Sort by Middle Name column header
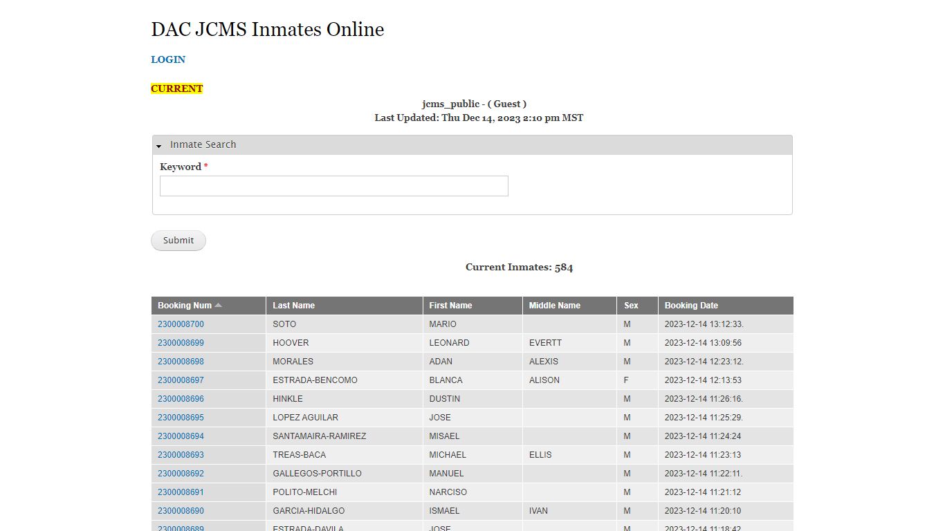The width and height of the screenshot is (945, 531). pos(555,306)
